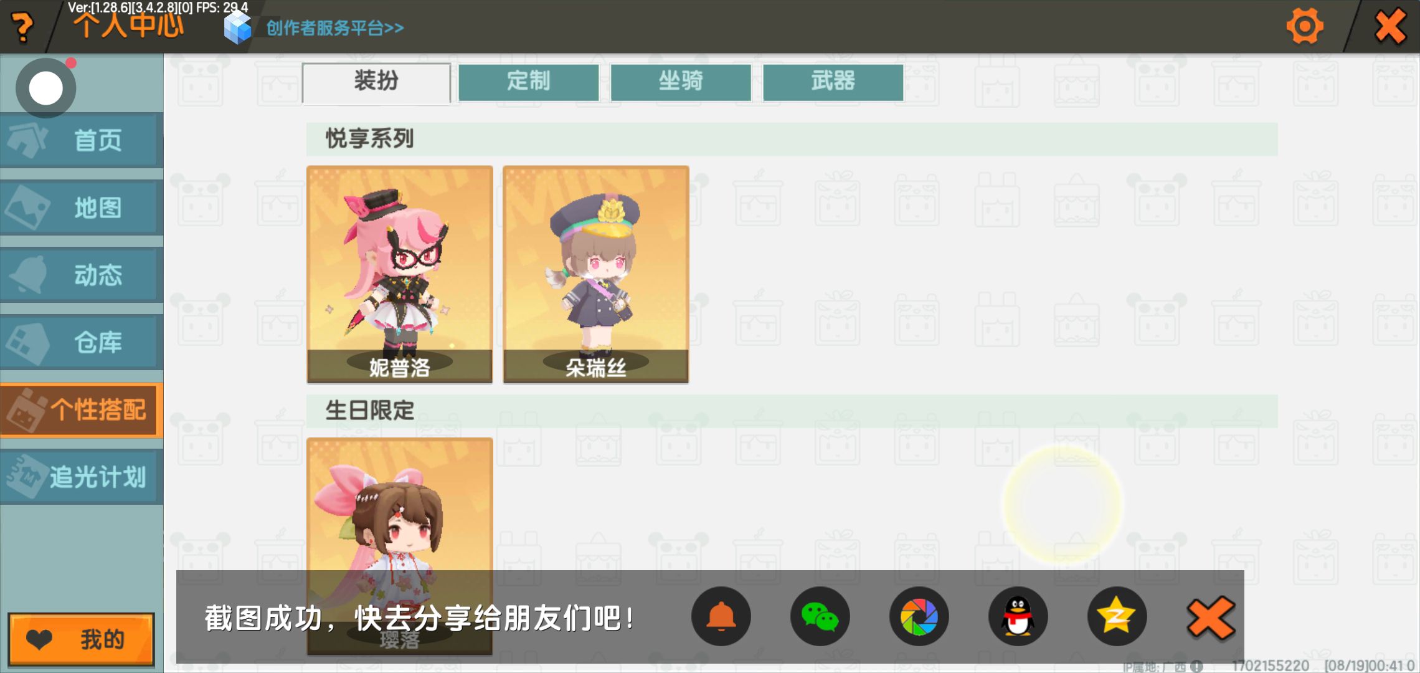Select the 装扮 tab
Image resolution: width=1420 pixels, height=673 pixels.
pyautogui.click(x=376, y=82)
